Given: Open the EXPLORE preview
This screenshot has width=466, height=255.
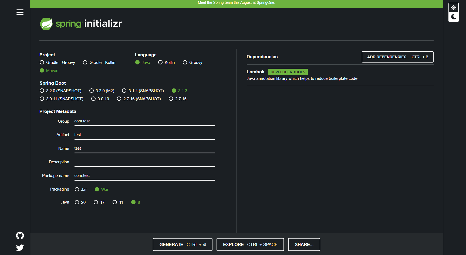Looking at the screenshot, I should [250, 244].
